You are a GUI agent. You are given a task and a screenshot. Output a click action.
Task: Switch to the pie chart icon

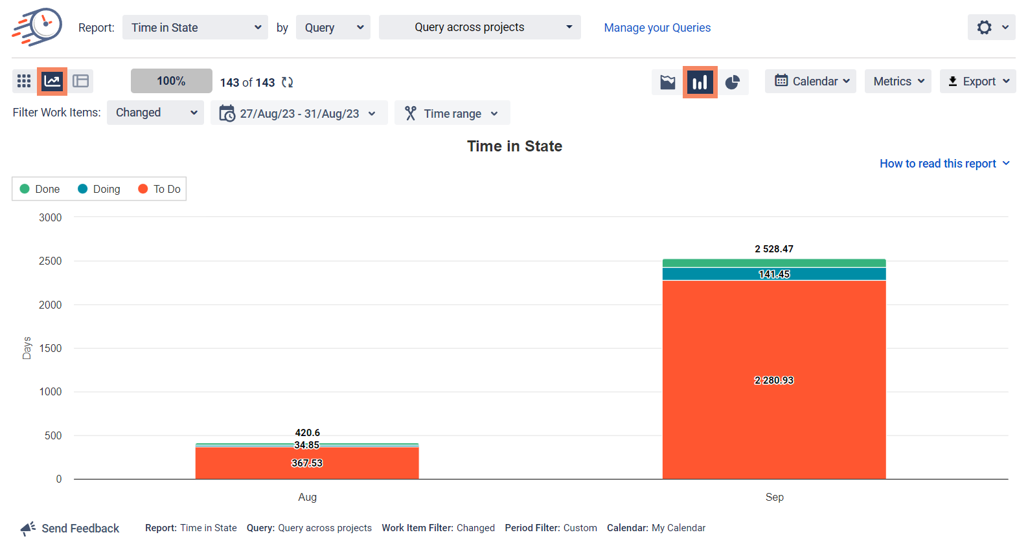coord(732,82)
